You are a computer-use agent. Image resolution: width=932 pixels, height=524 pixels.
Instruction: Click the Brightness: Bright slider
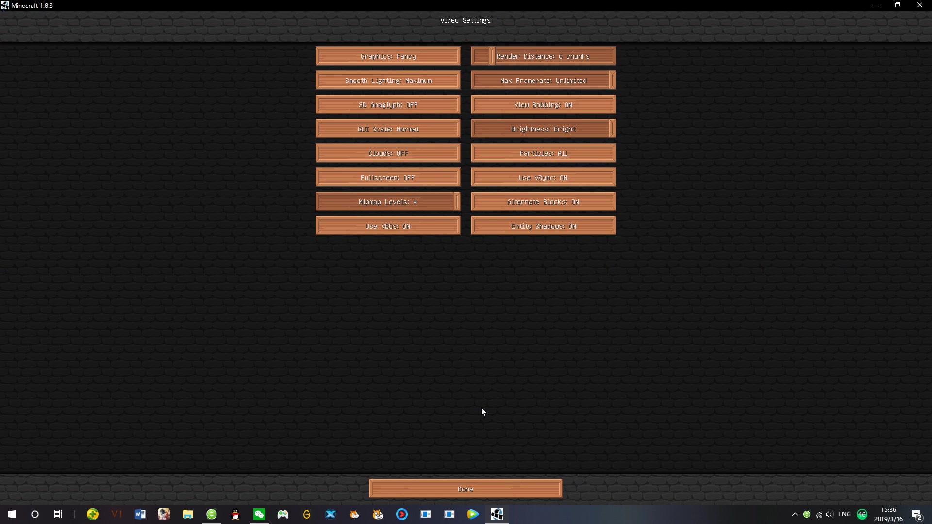pyautogui.click(x=543, y=129)
